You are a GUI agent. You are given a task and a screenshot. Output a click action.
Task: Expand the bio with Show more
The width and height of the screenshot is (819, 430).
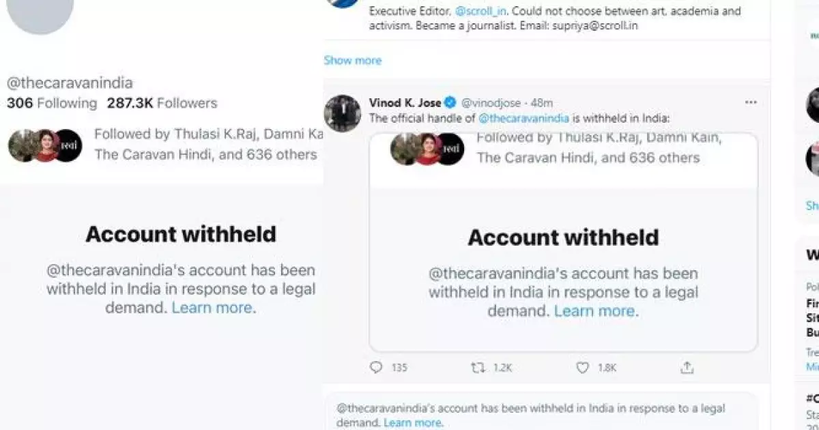353,60
